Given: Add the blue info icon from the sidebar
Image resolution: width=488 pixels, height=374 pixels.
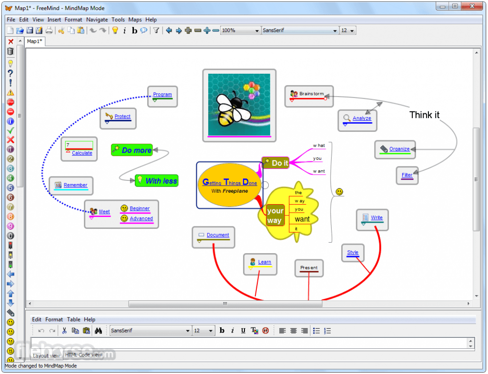Looking at the screenshot, I should pyautogui.click(x=10, y=121).
